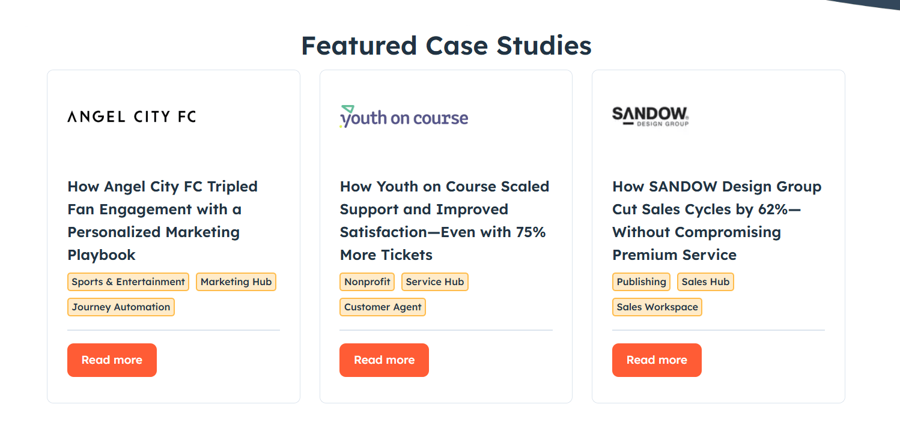The image size is (900, 443).
Task: Click the Youth on Course logo
Action: click(404, 117)
